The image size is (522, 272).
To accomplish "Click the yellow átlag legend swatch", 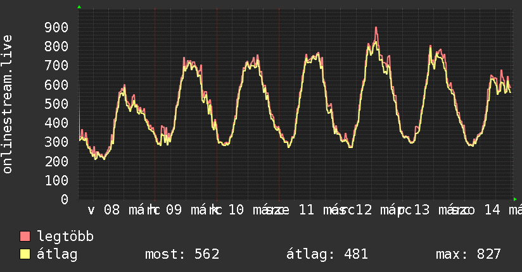I will click(25, 254).
